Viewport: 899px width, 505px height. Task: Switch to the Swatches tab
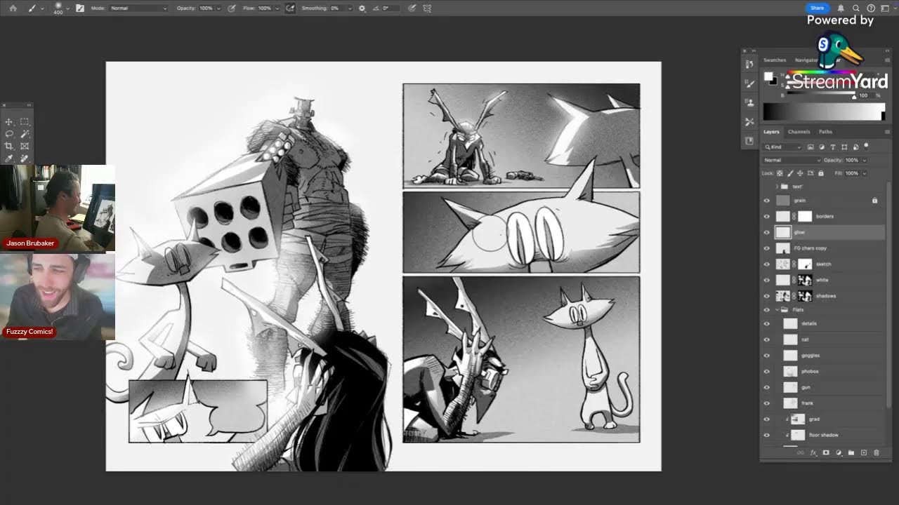(775, 60)
